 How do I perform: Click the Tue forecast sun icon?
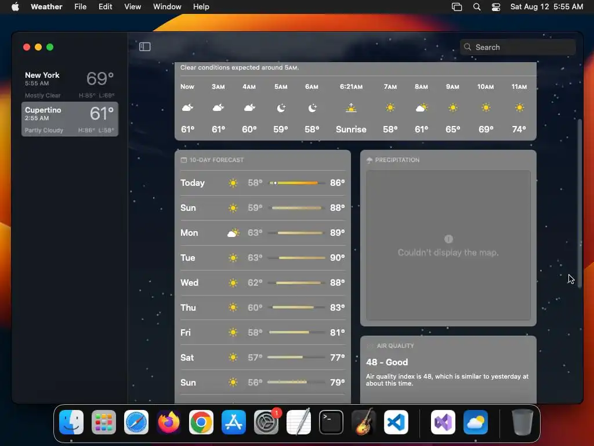(233, 258)
